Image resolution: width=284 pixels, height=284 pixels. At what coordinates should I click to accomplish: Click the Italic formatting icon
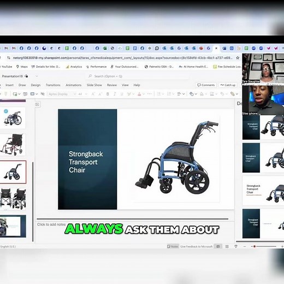coord(115,94)
